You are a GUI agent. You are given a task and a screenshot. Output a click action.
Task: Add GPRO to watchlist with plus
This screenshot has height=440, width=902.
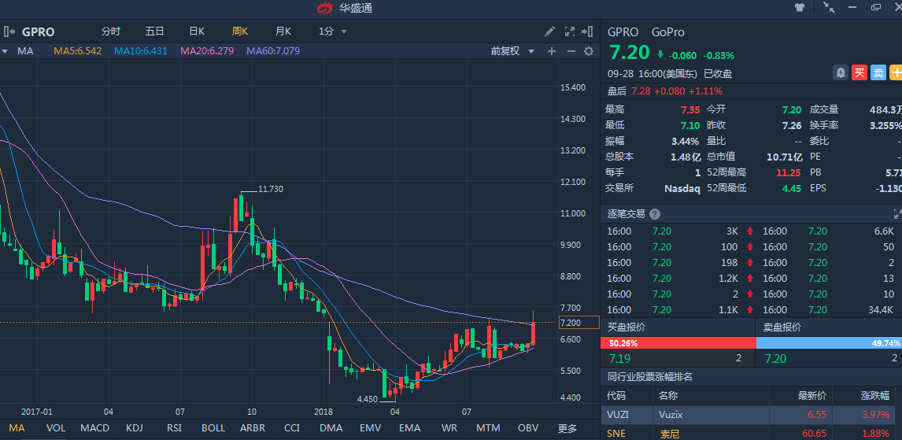click(x=896, y=72)
